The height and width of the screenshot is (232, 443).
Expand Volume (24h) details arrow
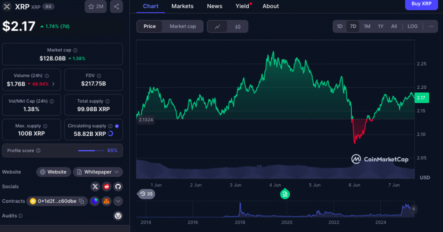point(53,84)
